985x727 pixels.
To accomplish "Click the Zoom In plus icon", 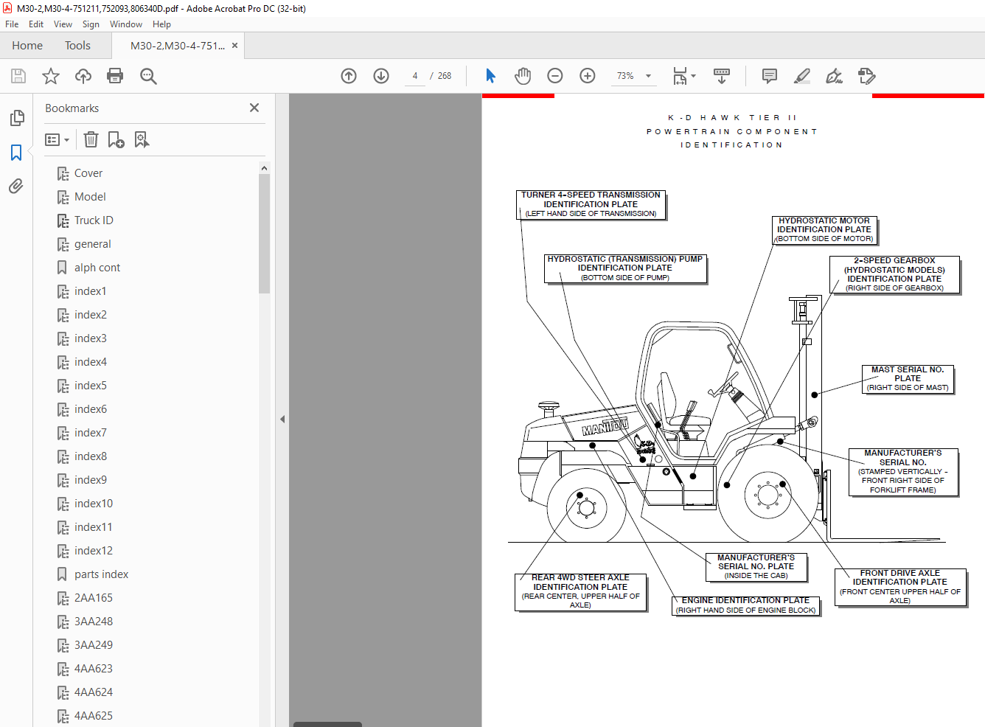I will (588, 76).
